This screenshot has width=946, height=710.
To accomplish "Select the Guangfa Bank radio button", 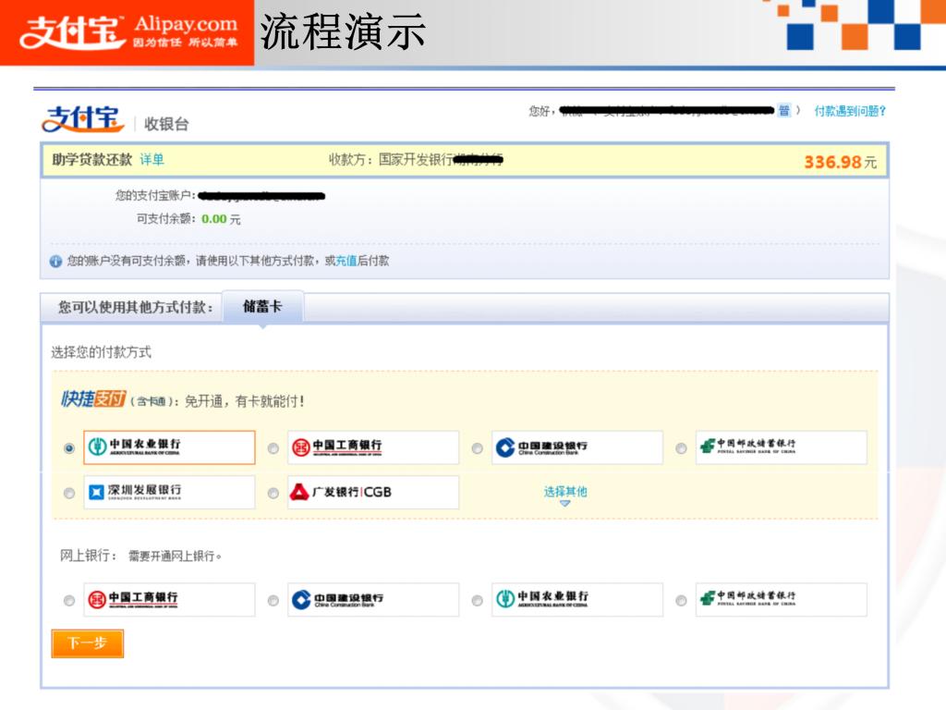I will pyautogui.click(x=273, y=493).
